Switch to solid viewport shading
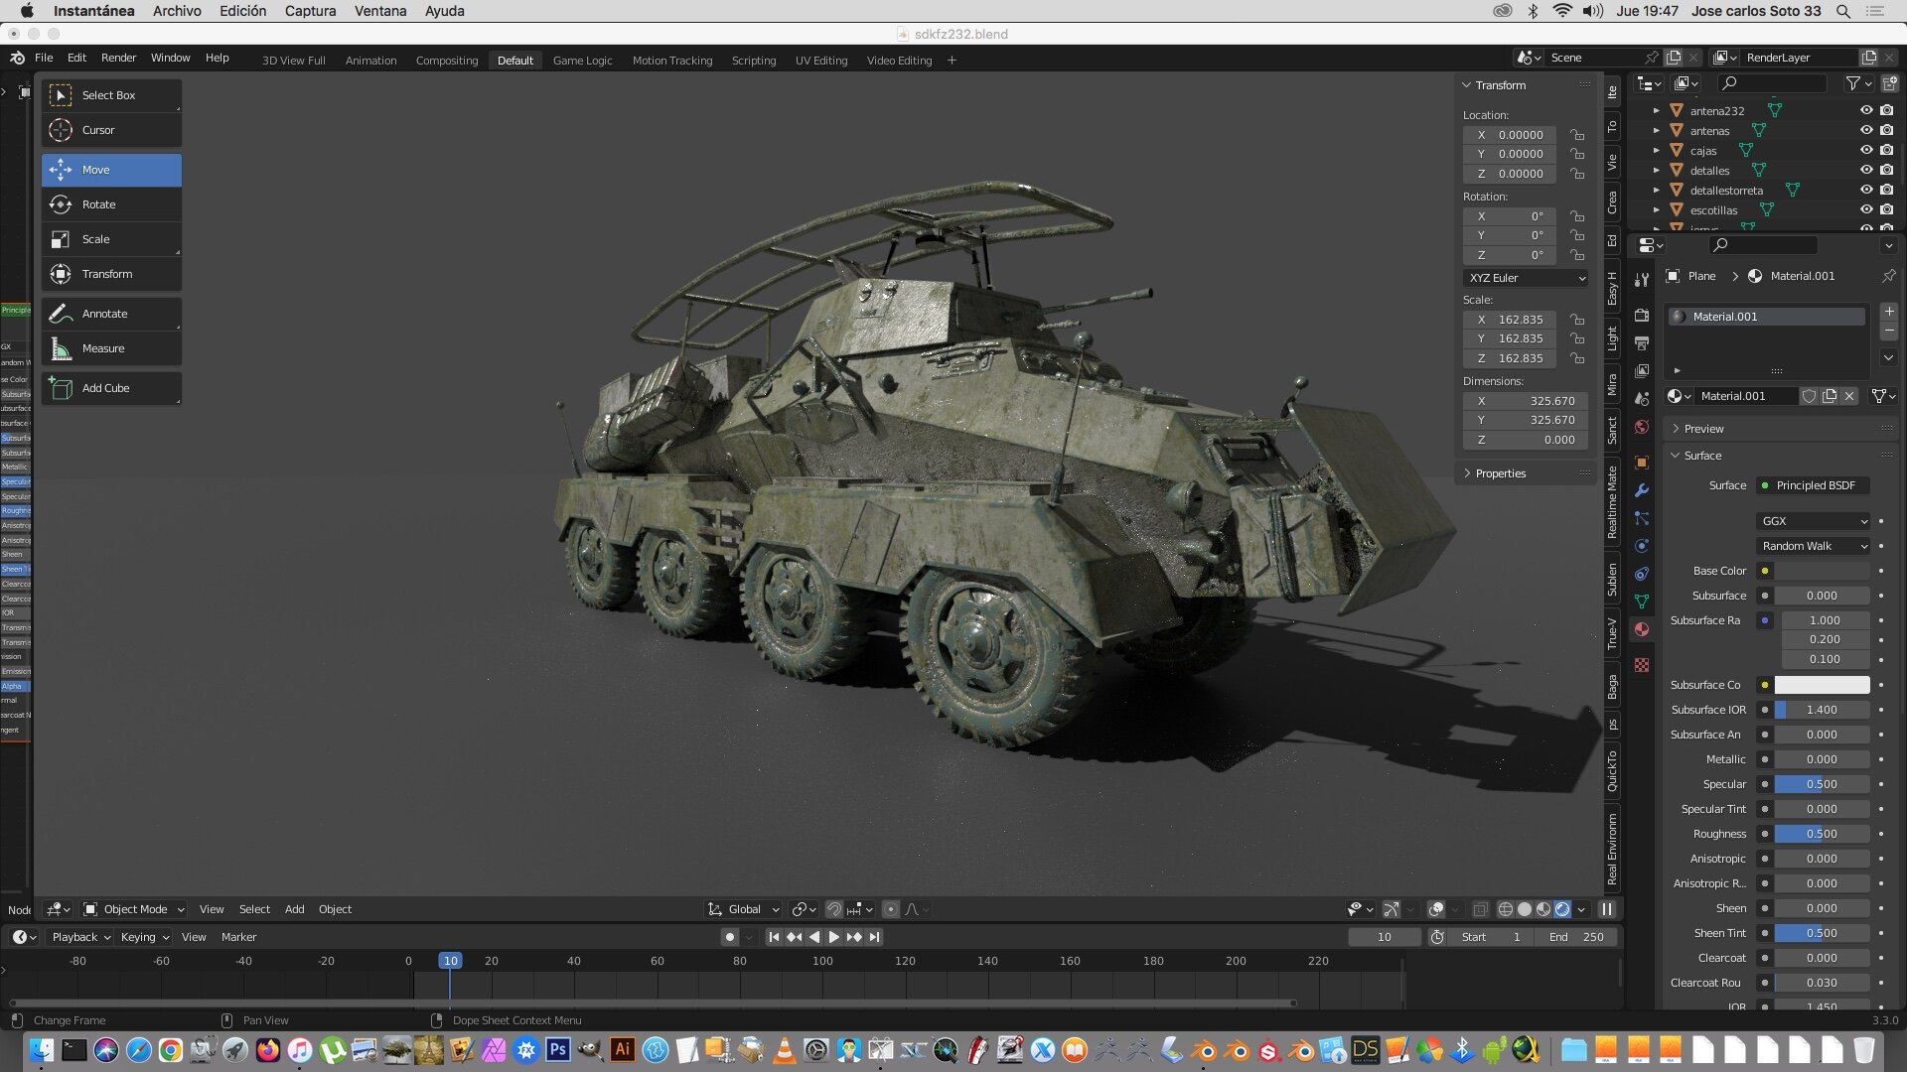 pos(1525,909)
